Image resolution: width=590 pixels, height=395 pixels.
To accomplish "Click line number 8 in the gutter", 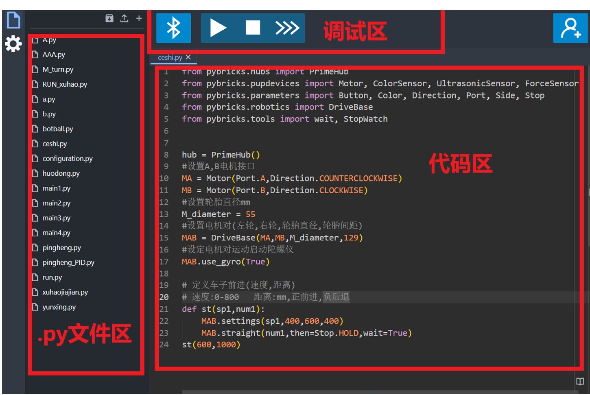I will click(166, 155).
